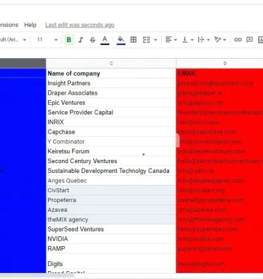Select the RAMP cell
The height and width of the screenshot is (279, 263).
(111, 249)
